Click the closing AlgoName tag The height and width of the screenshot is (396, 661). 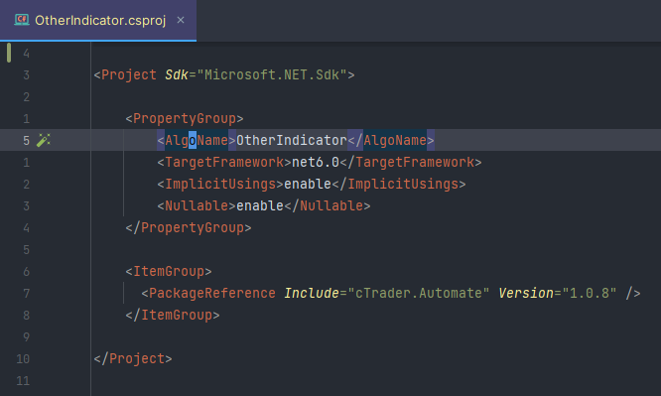click(391, 140)
